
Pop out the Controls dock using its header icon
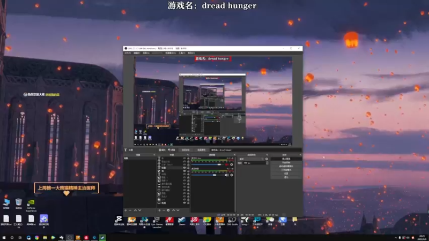300,155
